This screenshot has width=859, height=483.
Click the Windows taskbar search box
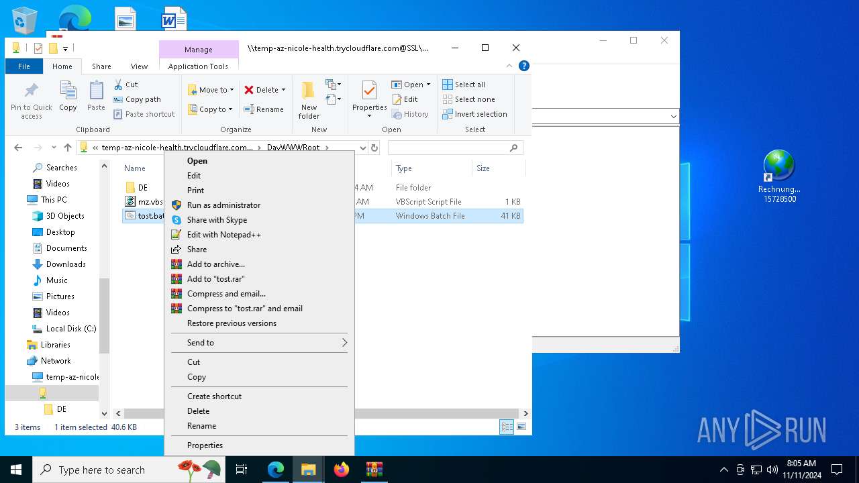pyautogui.click(x=130, y=470)
